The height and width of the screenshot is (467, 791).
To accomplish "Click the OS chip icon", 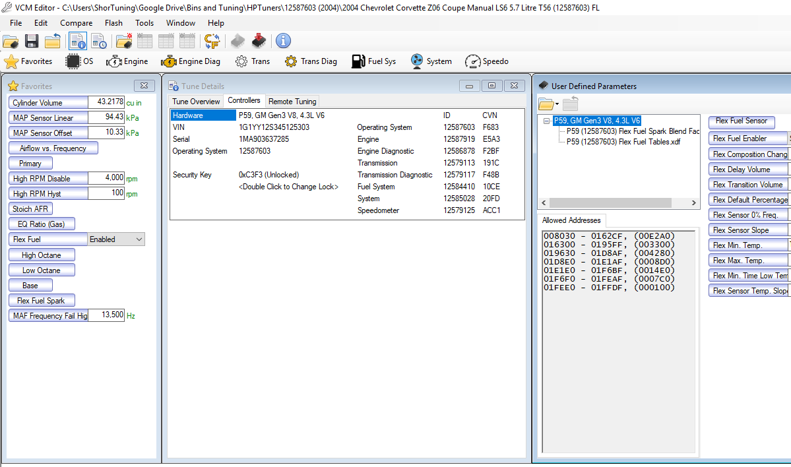I will pyautogui.click(x=73, y=61).
